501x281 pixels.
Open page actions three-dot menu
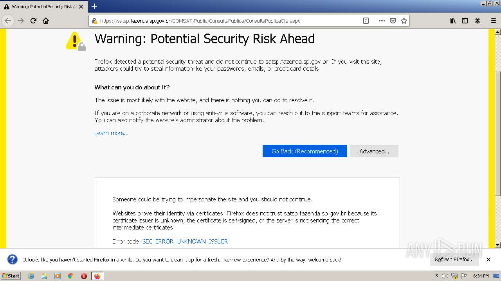coord(382,21)
